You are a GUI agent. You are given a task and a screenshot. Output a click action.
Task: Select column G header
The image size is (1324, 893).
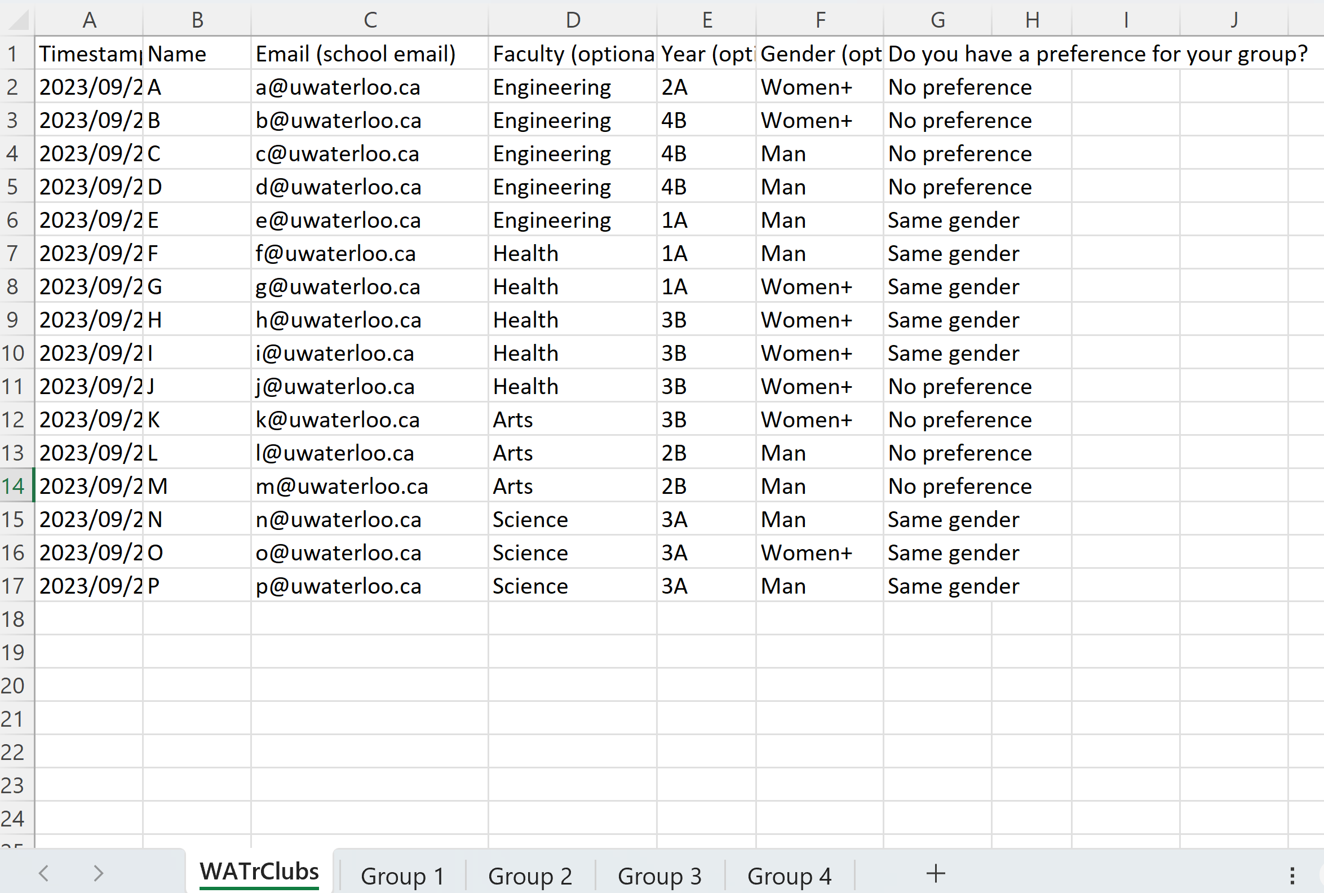click(937, 20)
